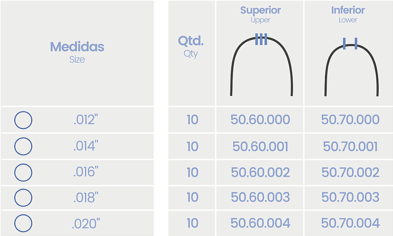Click lower code 50.70.002
This screenshot has height=236, width=393.
point(351,172)
